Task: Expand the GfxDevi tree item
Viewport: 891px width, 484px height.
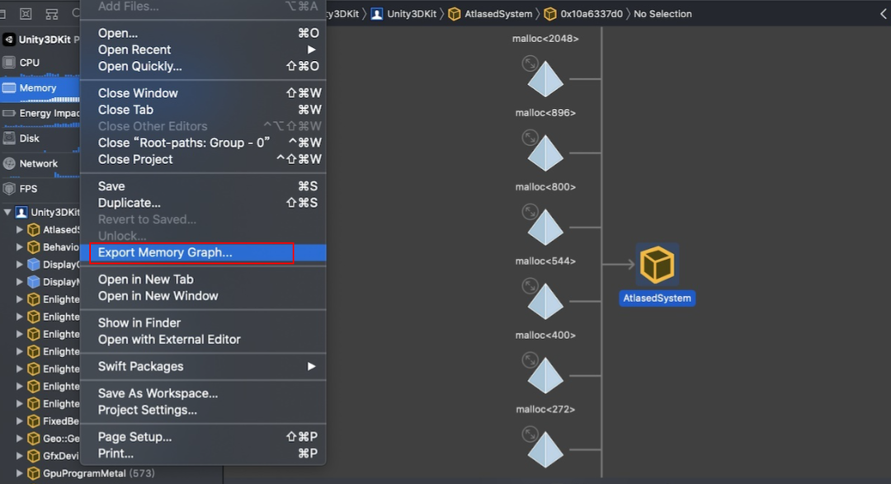Action: pos(19,456)
